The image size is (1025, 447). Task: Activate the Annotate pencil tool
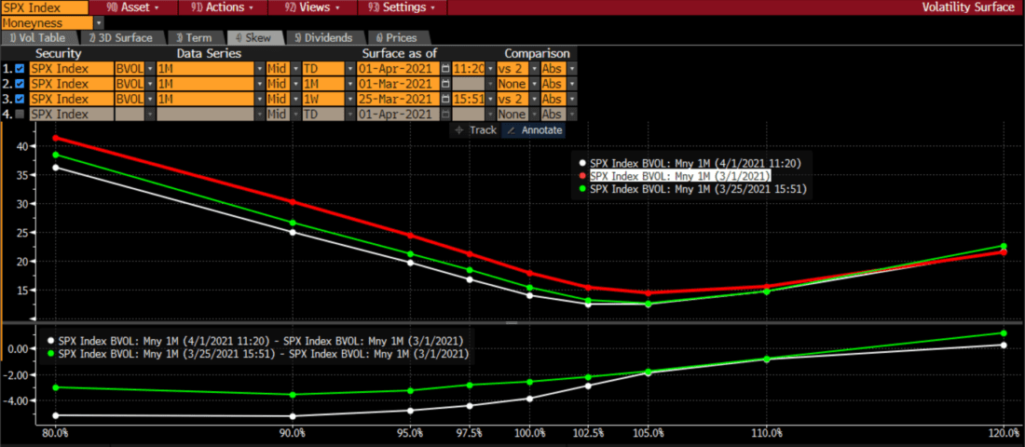[x=535, y=130]
